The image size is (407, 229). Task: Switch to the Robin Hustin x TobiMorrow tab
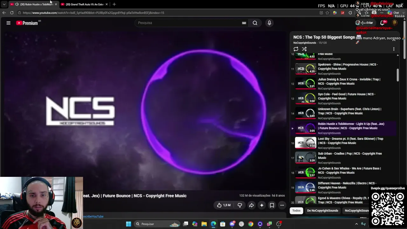(x=34, y=4)
